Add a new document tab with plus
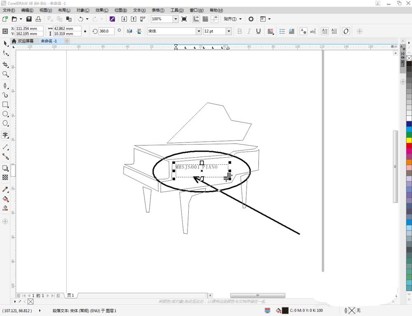The height and width of the screenshot is (316, 412). pyautogui.click(x=67, y=41)
